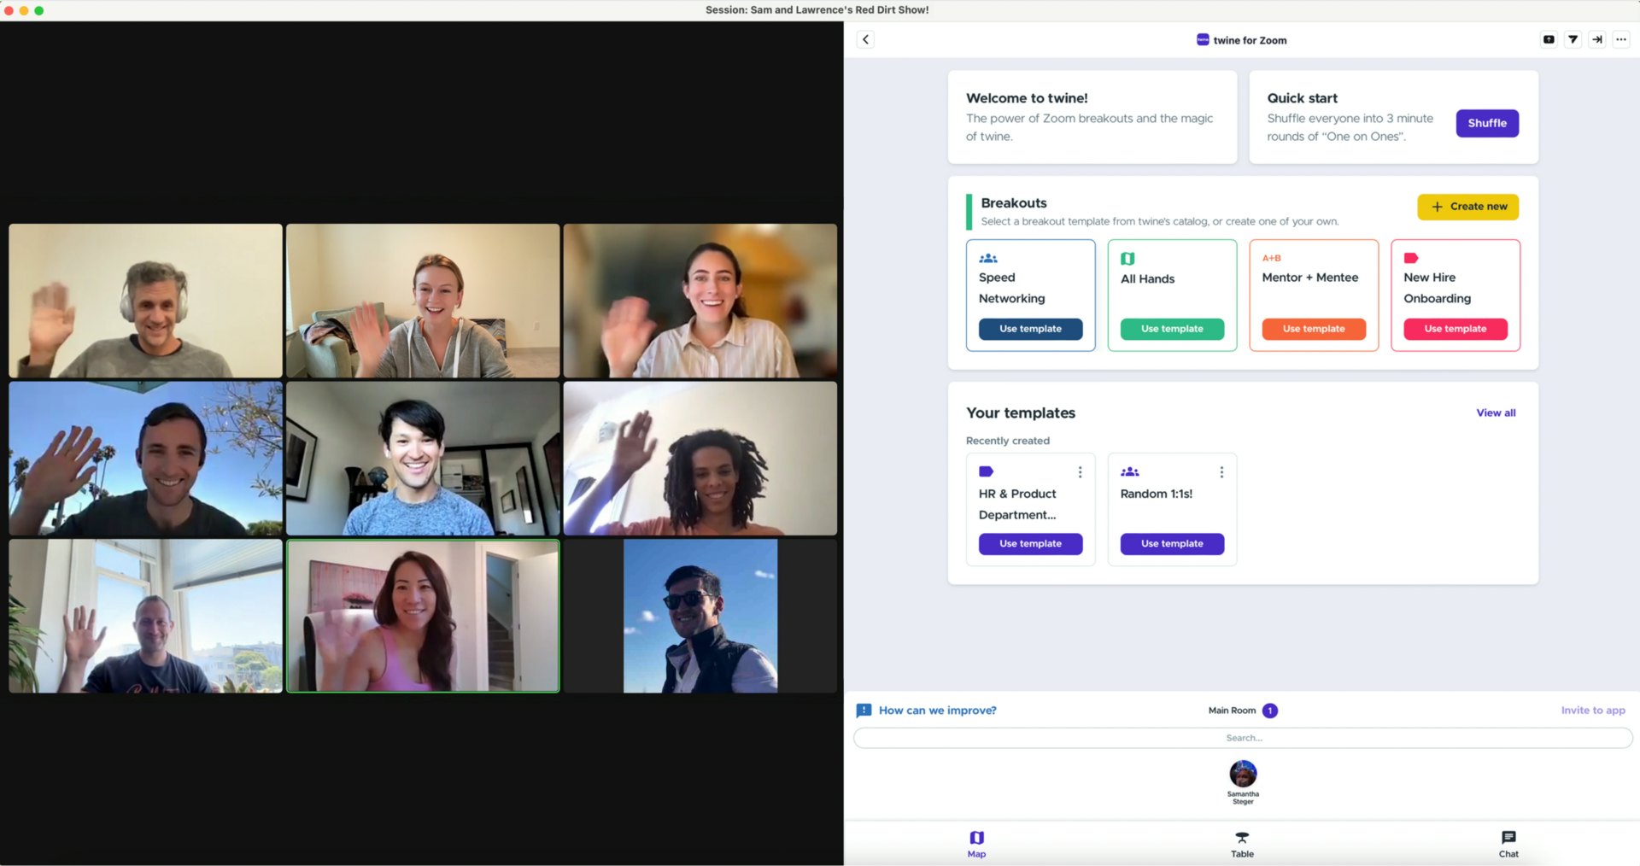Click the participant search field

pyautogui.click(x=1243, y=737)
